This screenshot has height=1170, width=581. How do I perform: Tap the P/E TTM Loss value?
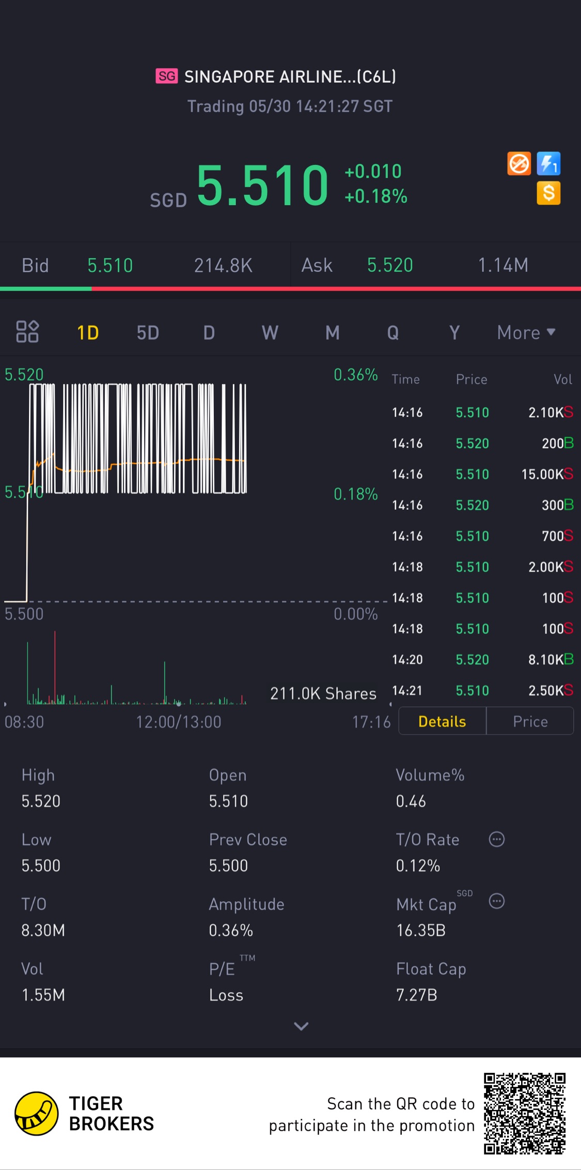[226, 995]
